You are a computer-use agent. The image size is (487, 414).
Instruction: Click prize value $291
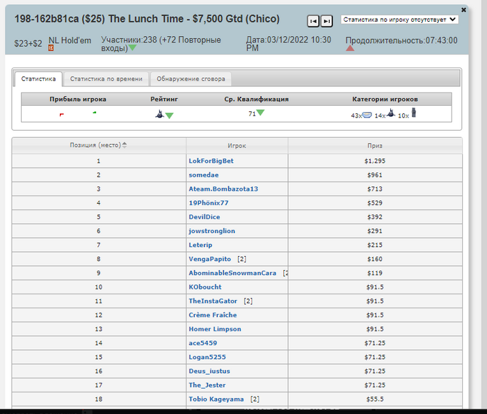click(375, 231)
